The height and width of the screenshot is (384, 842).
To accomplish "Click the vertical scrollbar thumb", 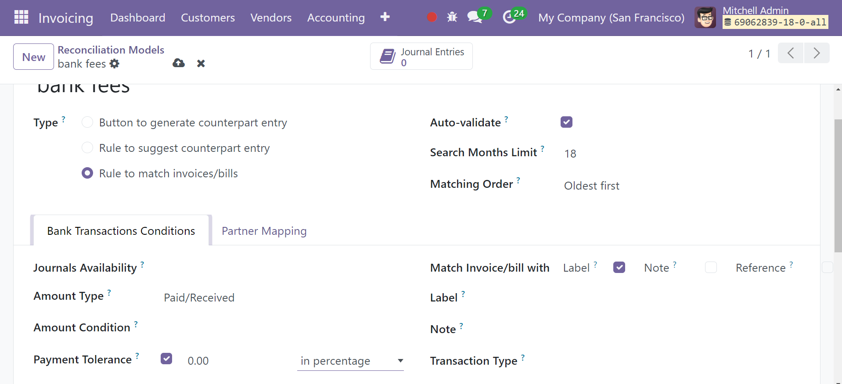I will (x=838, y=185).
